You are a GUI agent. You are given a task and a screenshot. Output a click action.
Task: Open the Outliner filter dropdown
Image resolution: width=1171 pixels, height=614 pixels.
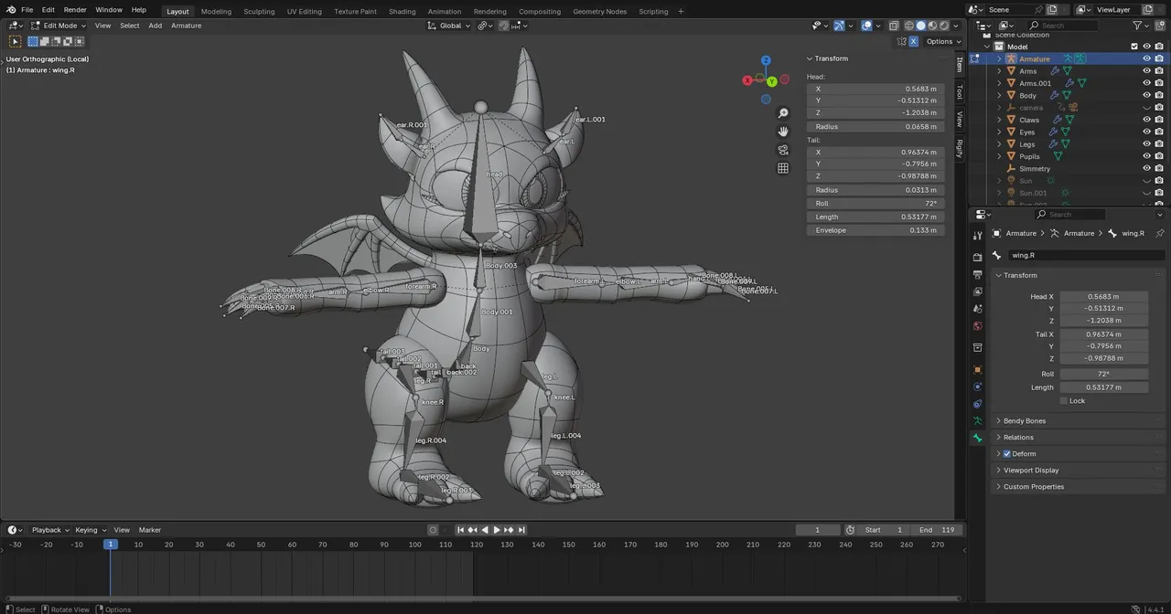click(x=1140, y=26)
